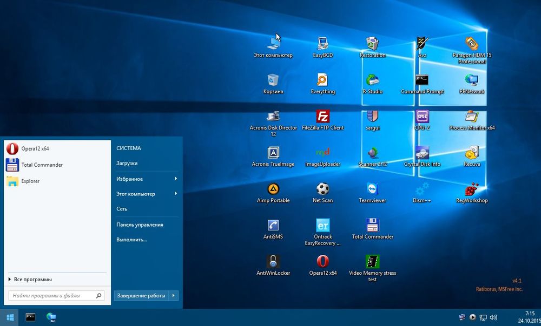
Task: Click the Завершение работы button
Action: point(141,295)
